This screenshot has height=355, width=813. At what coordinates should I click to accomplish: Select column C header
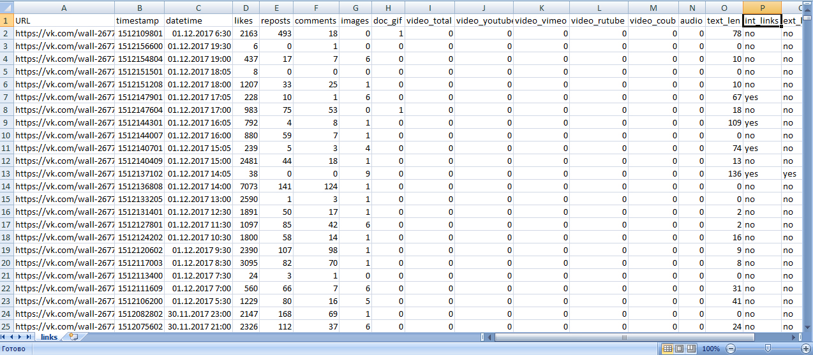[x=198, y=8]
